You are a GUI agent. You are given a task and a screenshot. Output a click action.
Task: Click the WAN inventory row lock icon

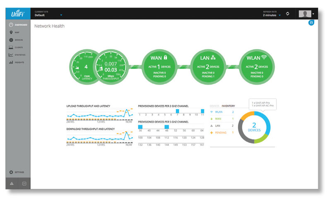(211, 119)
